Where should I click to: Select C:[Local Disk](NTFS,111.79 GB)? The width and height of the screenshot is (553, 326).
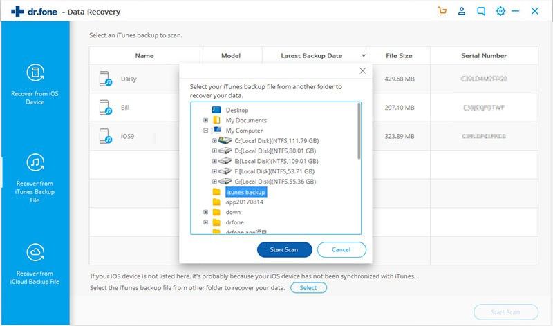[x=277, y=141]
